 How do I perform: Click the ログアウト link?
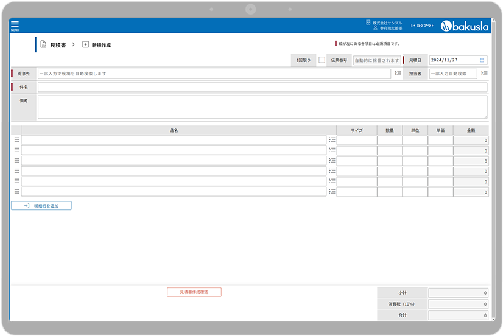(x=423, y=26)
